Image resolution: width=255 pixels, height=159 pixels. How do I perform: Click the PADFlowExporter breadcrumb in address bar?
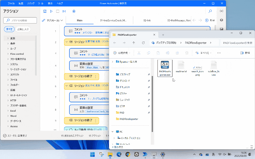click(196, 43)
